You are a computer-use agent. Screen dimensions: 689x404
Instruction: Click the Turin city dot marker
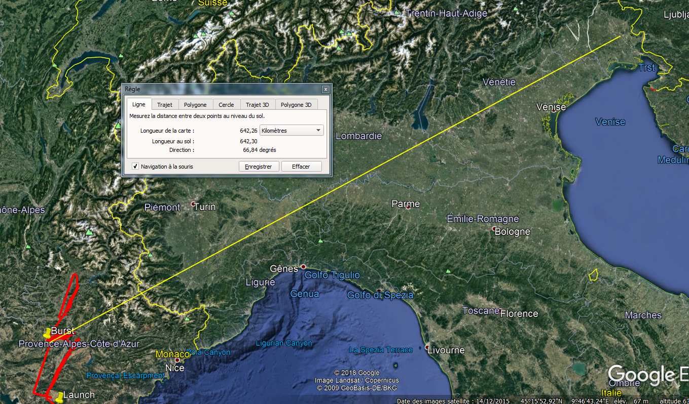tap(193, 204)
